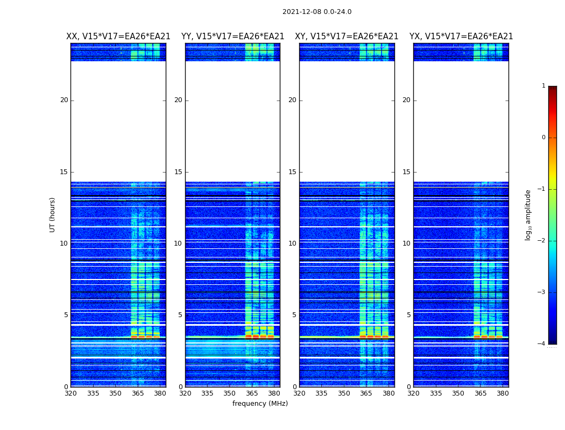Click the colorbar tick label −2
The width and height of the screenshot is (565, 430).
(542, 241)
